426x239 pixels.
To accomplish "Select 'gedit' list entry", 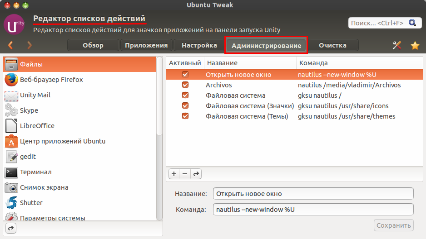I will [80, 157].
